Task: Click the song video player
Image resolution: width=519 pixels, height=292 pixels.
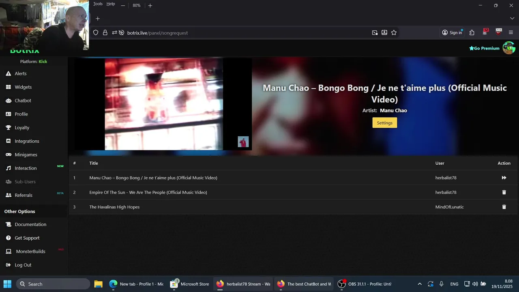Action: tap(164, 104)
